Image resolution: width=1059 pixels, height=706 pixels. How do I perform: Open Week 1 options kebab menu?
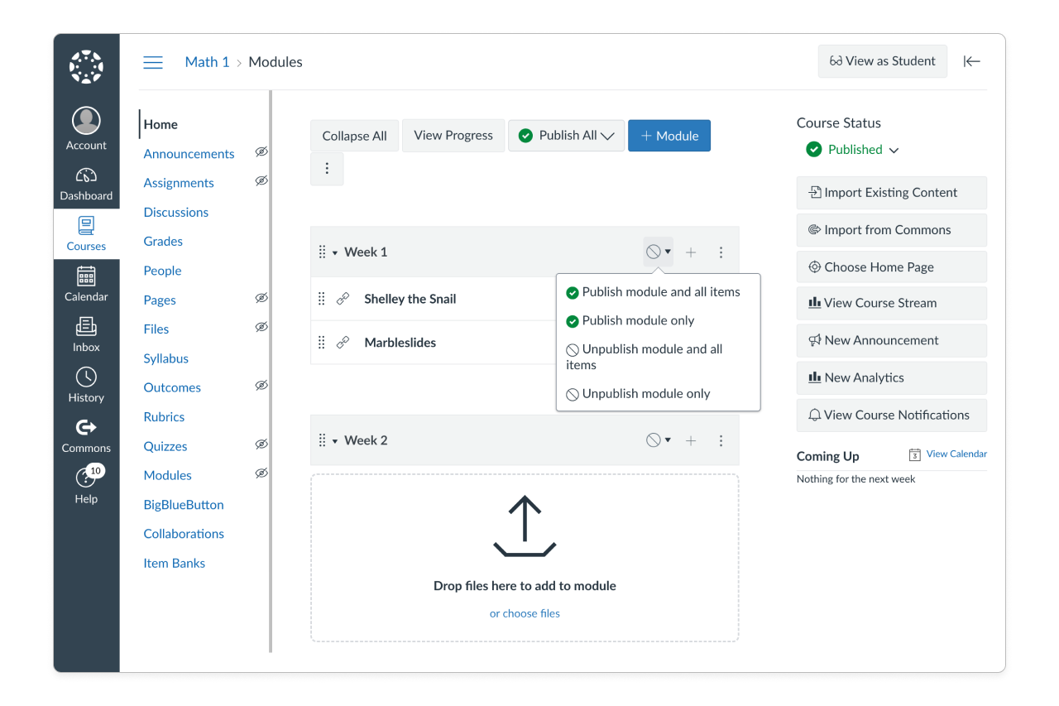point(721,251)
